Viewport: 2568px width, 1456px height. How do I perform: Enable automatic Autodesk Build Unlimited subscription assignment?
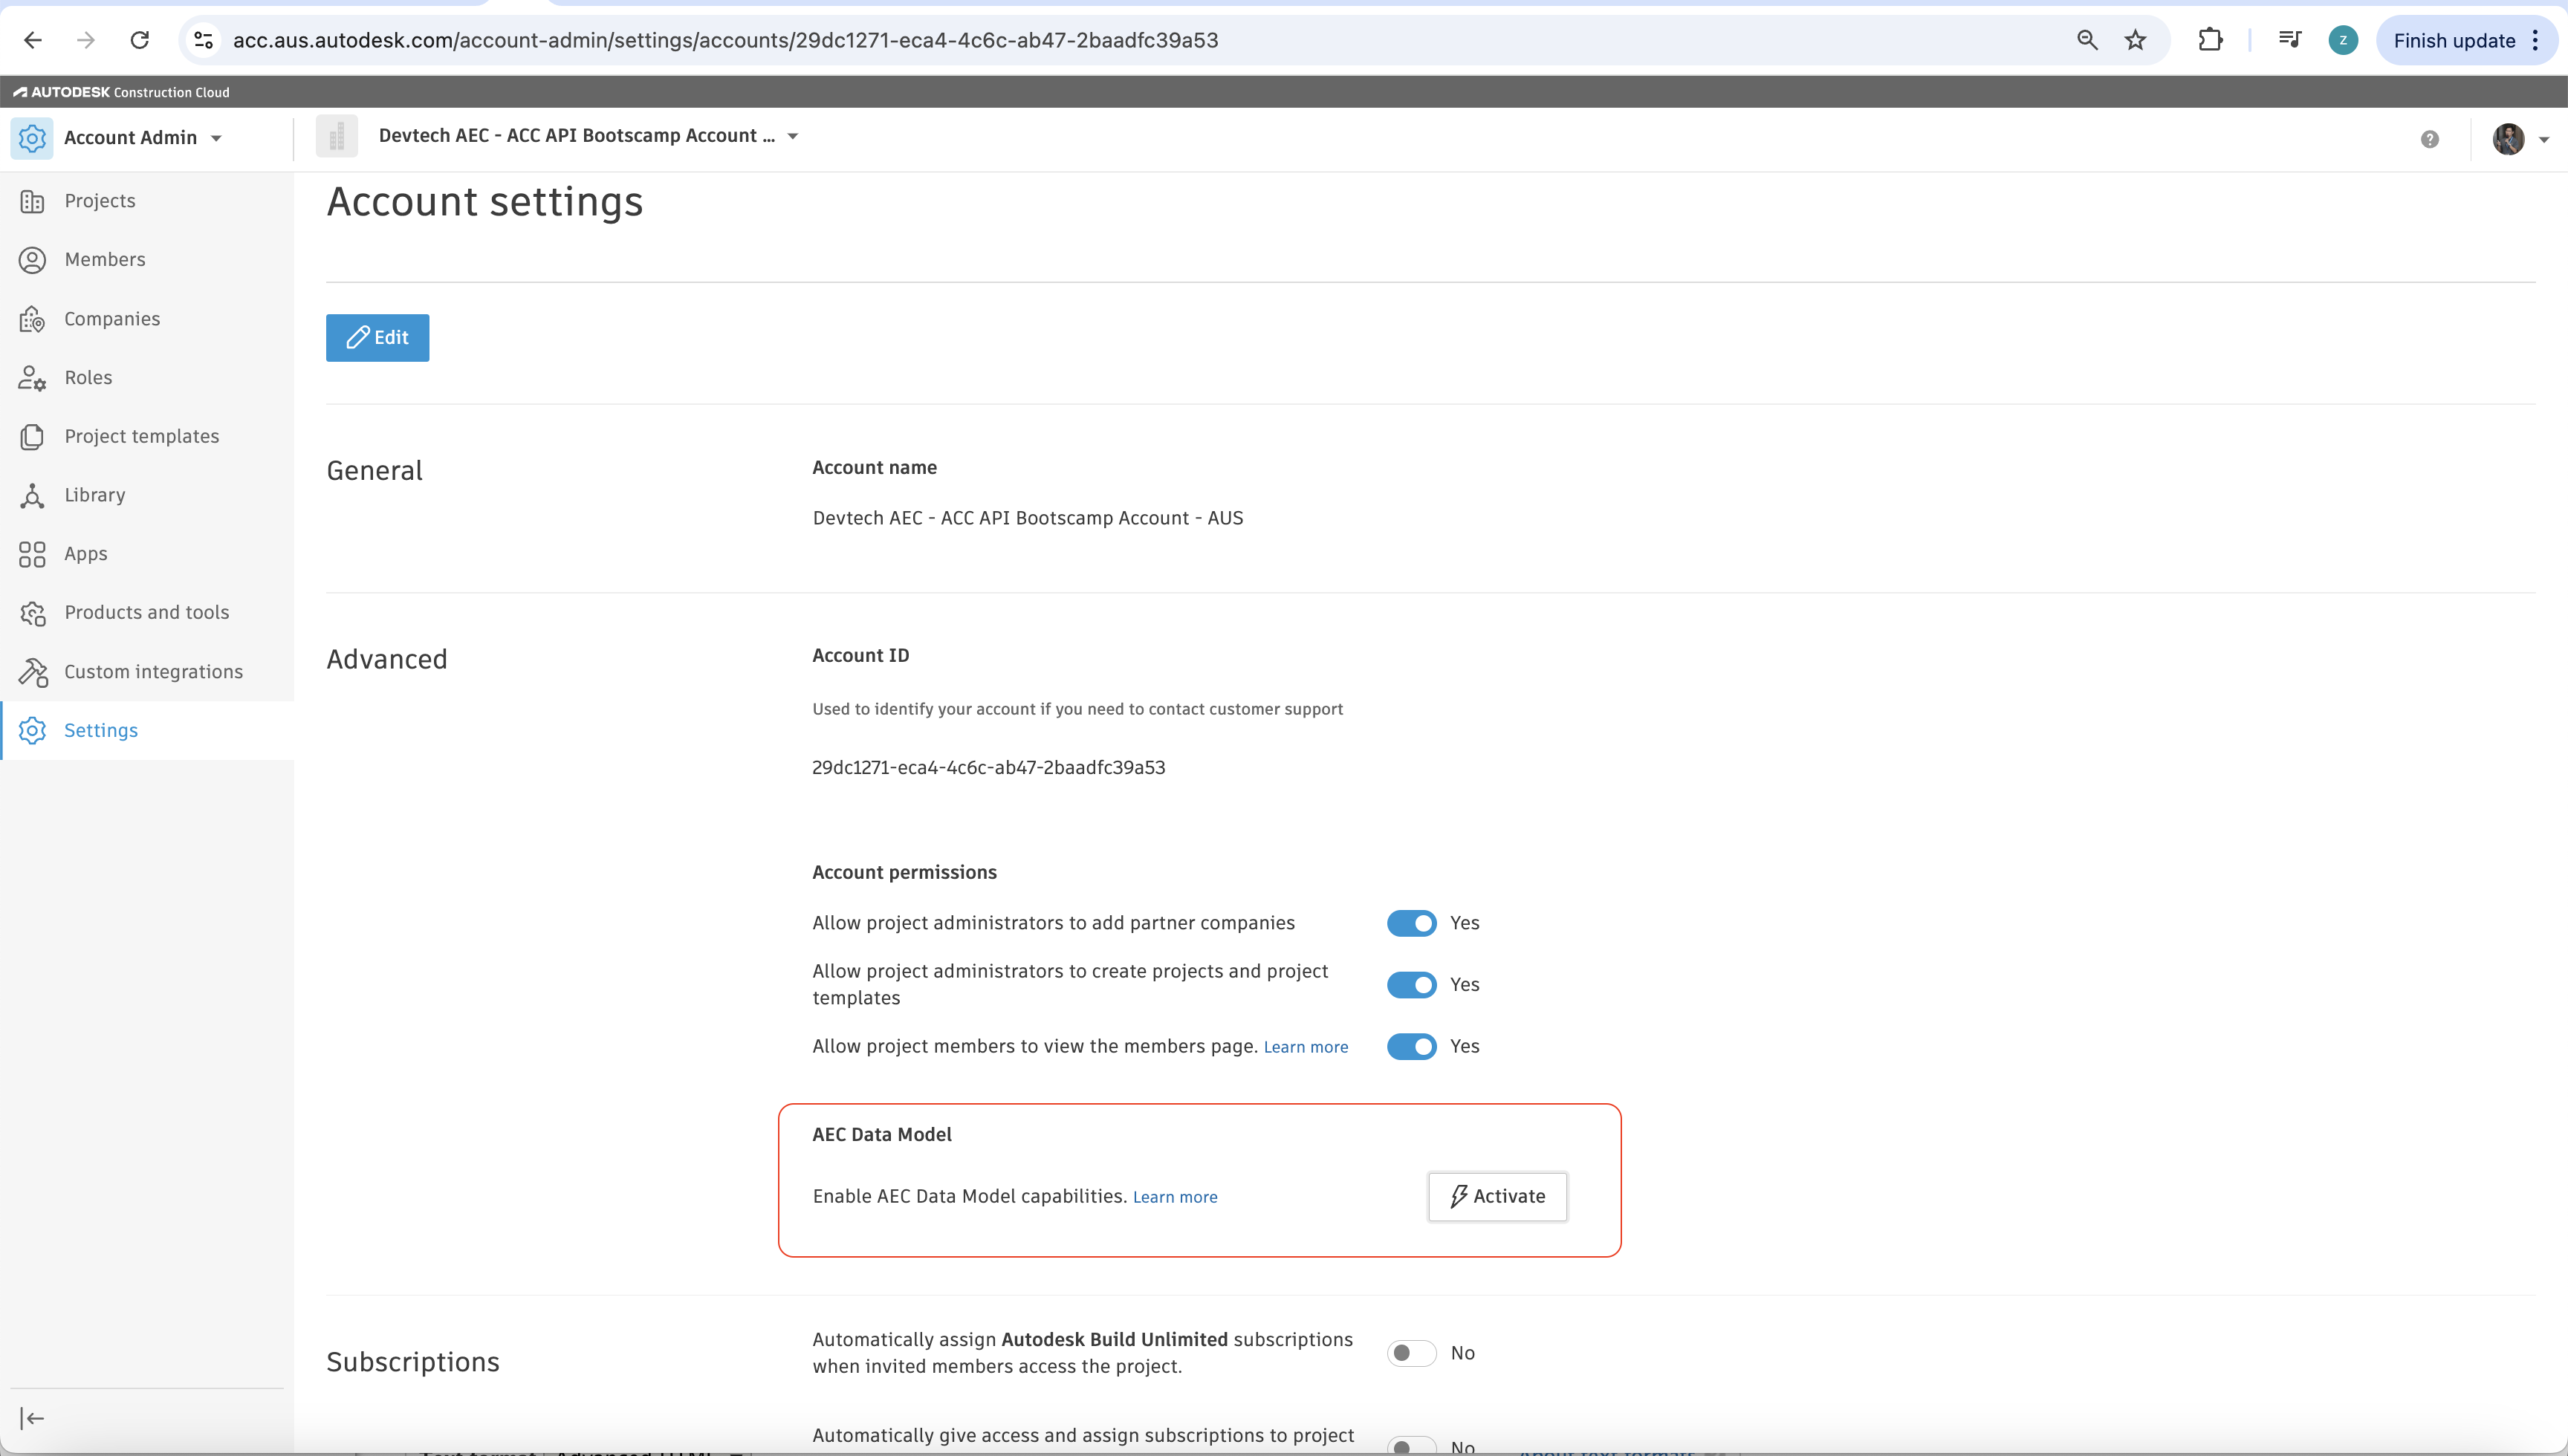1411,1352
